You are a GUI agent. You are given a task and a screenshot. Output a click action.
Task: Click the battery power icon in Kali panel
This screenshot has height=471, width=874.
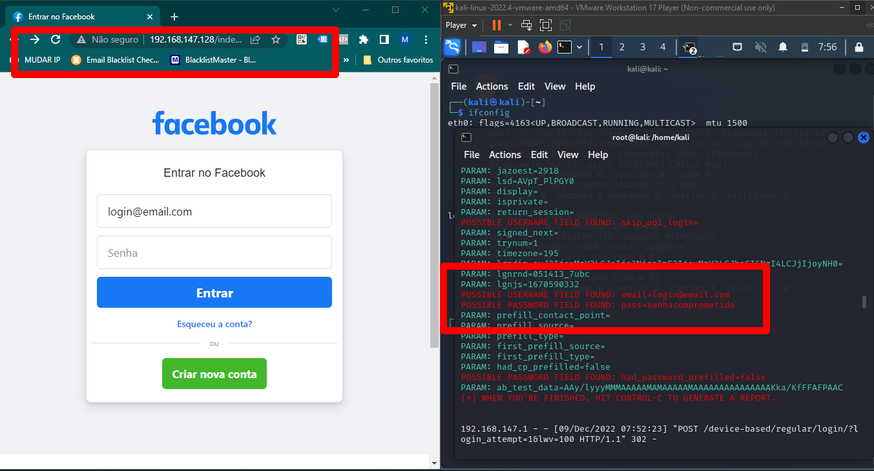click(x=804, y=47)
